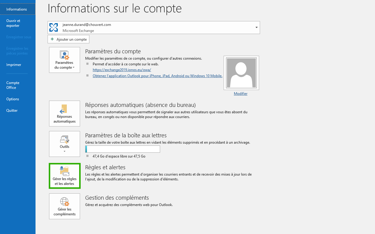Click the Réponses automatiques (absence du bureau) heading
Screen dimensions: 375x234
[141, 105]
